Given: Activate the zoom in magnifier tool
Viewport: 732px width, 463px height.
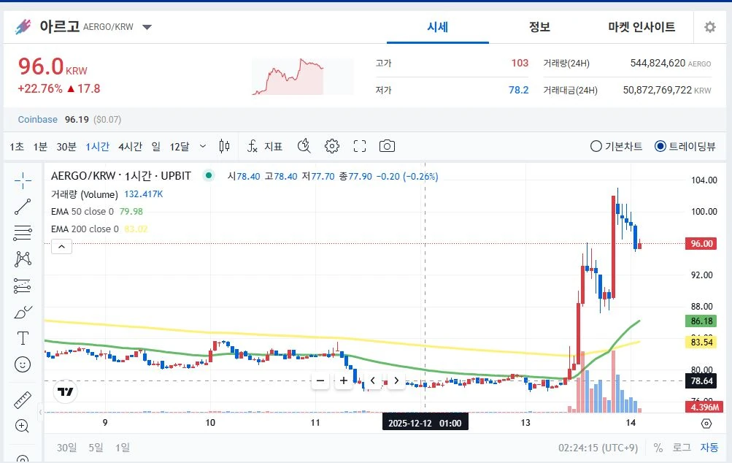Looking at the screenshot, I should point(23,426).
